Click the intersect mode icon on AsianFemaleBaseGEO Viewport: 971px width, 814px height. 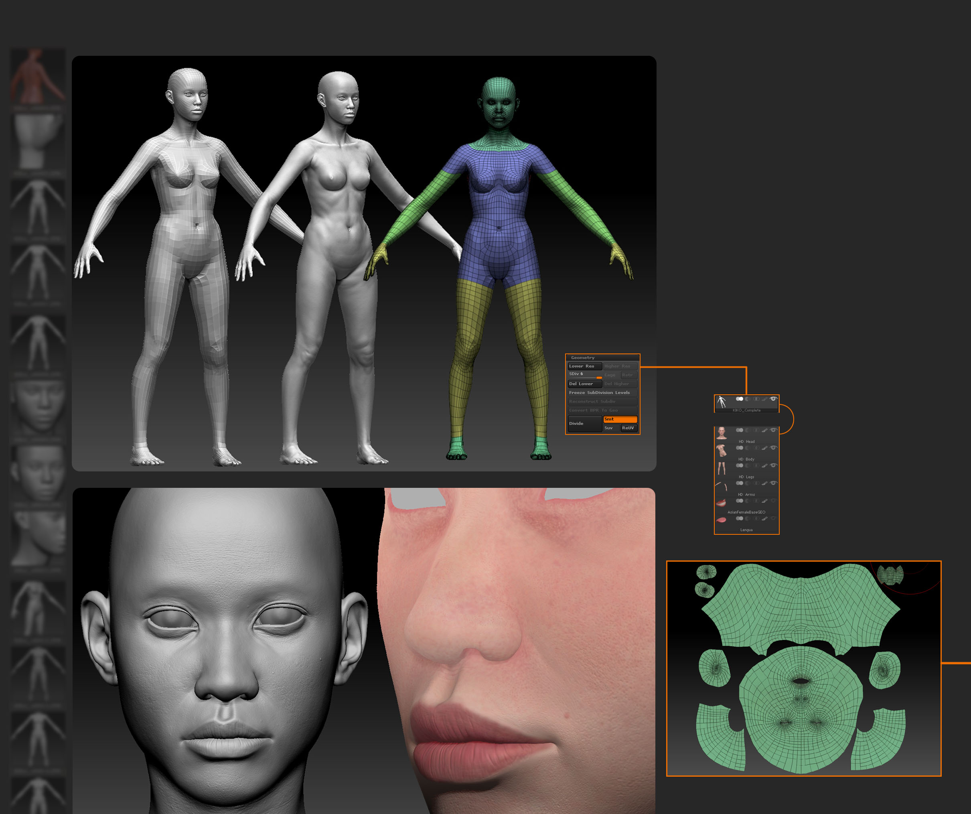click(756, 501)
